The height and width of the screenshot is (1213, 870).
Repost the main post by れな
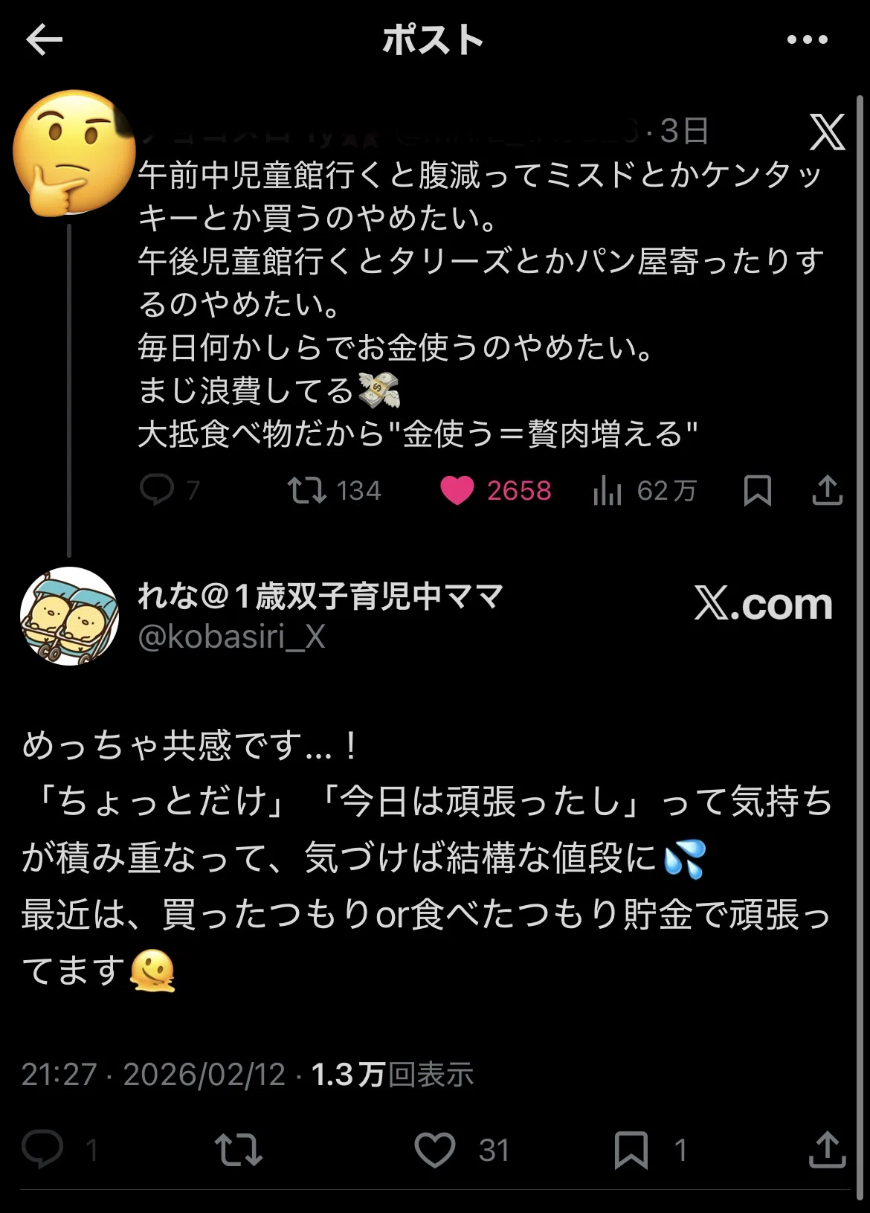point(238,1149)
